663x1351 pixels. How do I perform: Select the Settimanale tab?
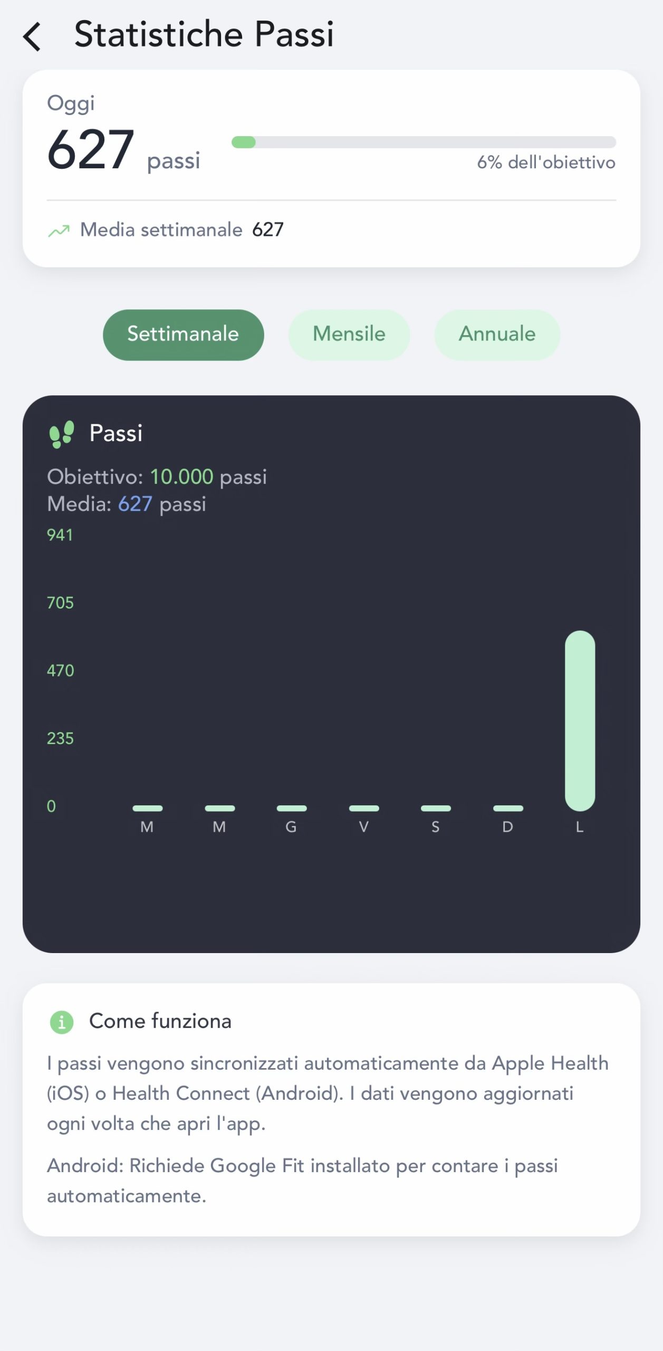coord(183,335)
